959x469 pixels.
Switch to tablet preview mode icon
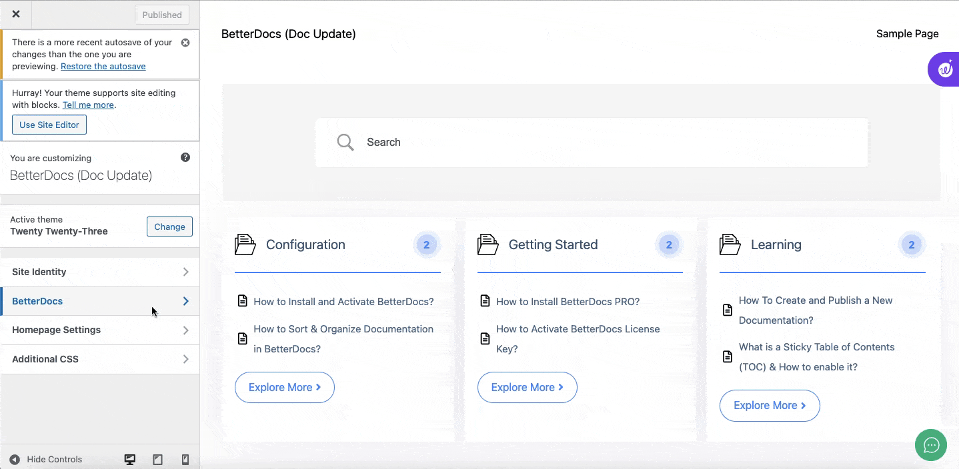coord(157,459)
